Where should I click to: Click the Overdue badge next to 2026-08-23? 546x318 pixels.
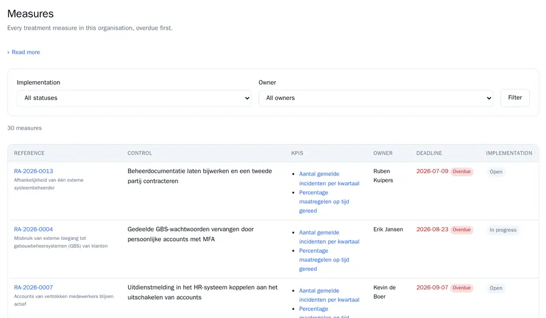coord(462,230)
